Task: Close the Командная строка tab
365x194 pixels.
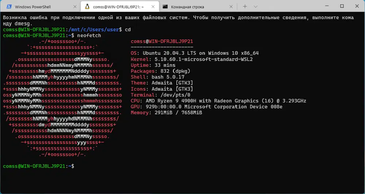Action: [231, 7]
